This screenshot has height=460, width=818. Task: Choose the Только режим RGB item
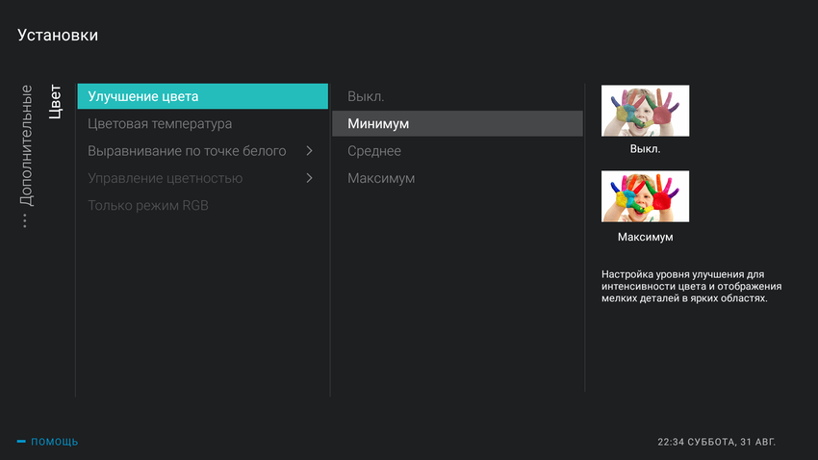pyautogui.click(x=147, y=206)
